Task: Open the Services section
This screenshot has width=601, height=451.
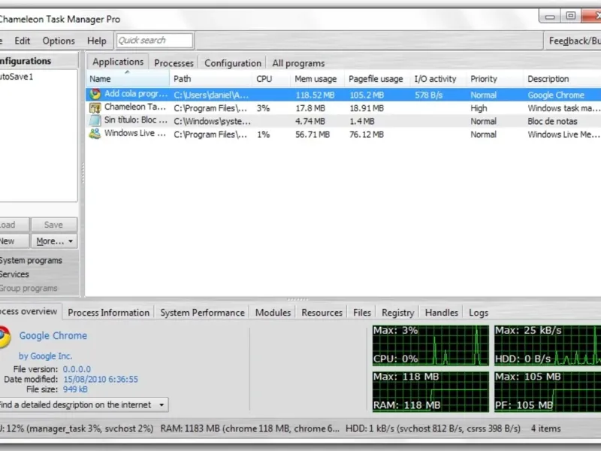Action: pyautogui.click(x=14, y=274)
